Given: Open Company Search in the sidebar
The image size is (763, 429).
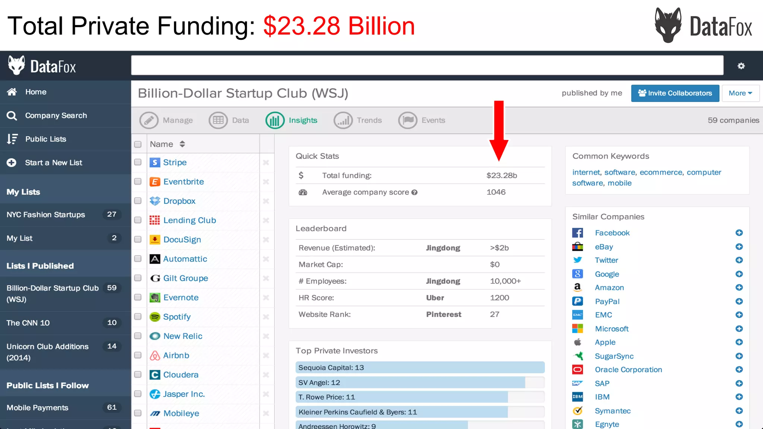Looking at the screenshot, I should point(66,116).
